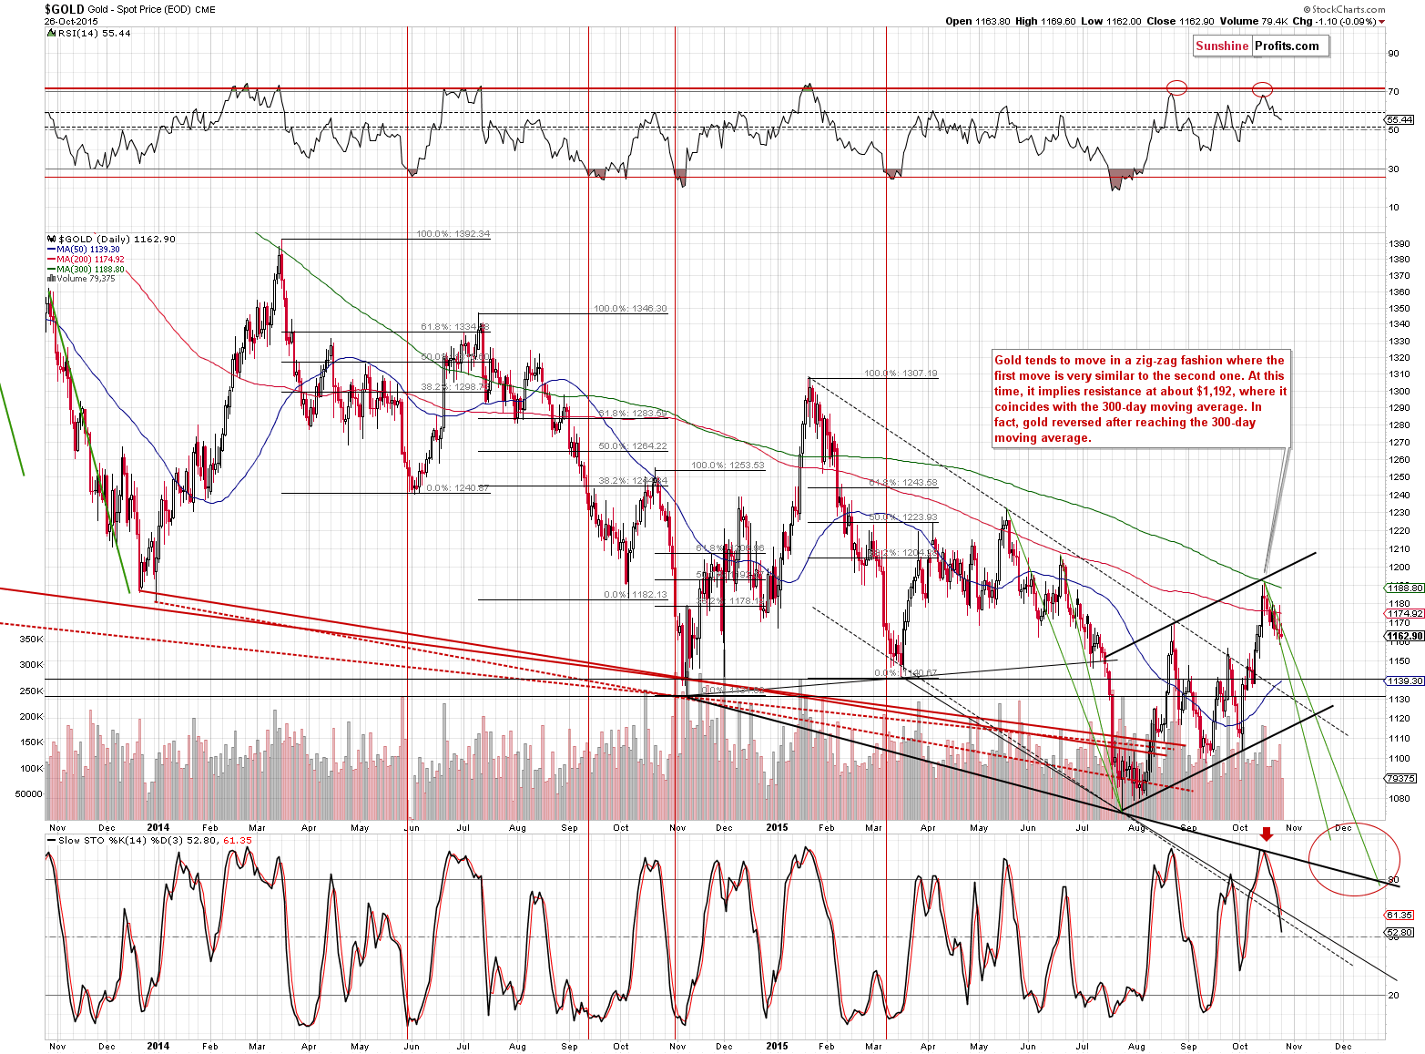
Task: Click the 26-Oct-2015 date label
Action: click(x=70, y=22)
